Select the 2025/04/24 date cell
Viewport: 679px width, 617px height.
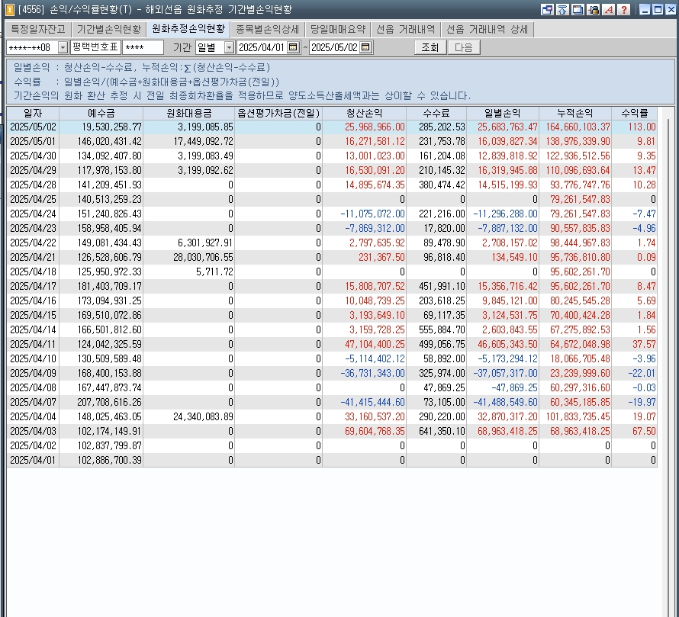click(x=33, y=214)
